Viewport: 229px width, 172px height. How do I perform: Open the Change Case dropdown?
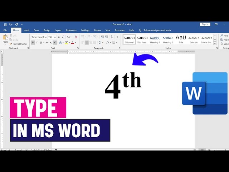click(x=69, y=37)
